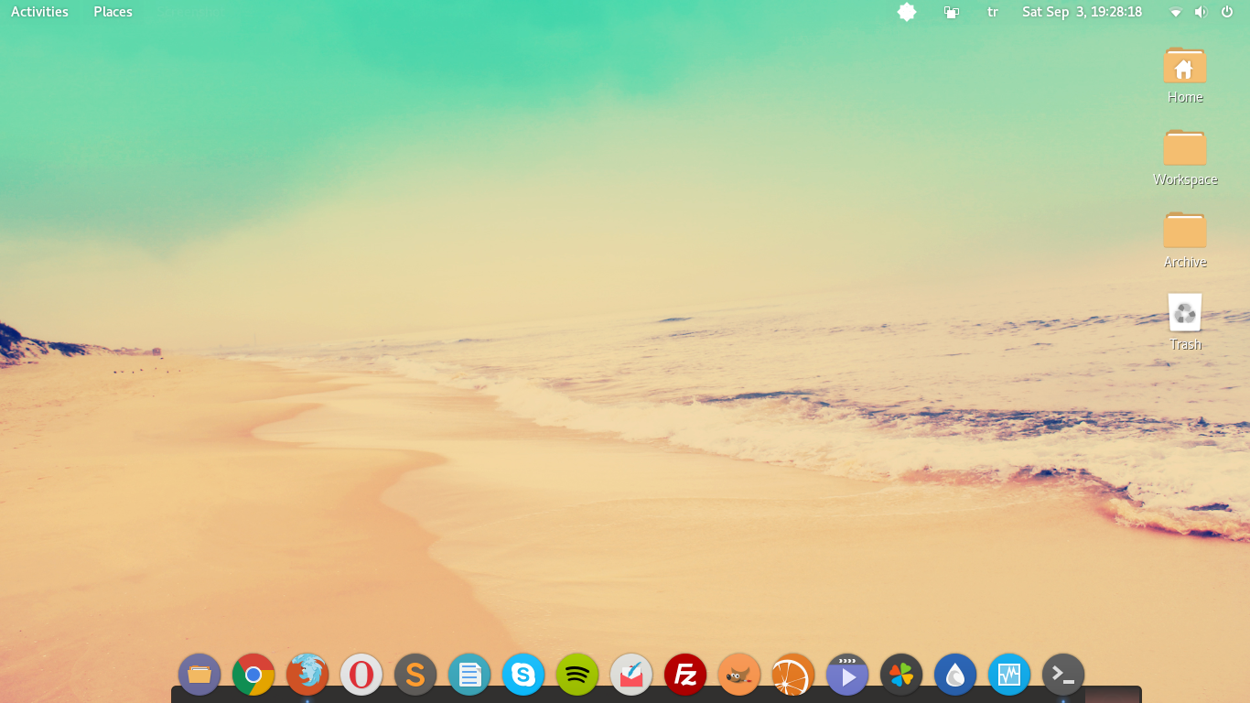Open GIMP from the dock

(x=739, y=675)
